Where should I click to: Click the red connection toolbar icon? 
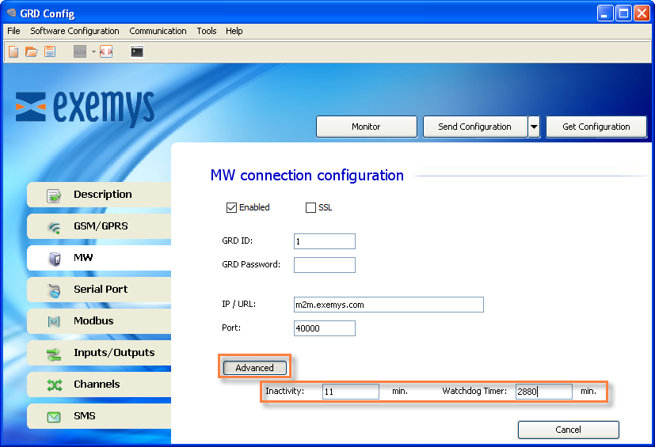(106, 51)
